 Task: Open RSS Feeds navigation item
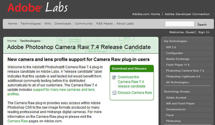coord(104,23)
